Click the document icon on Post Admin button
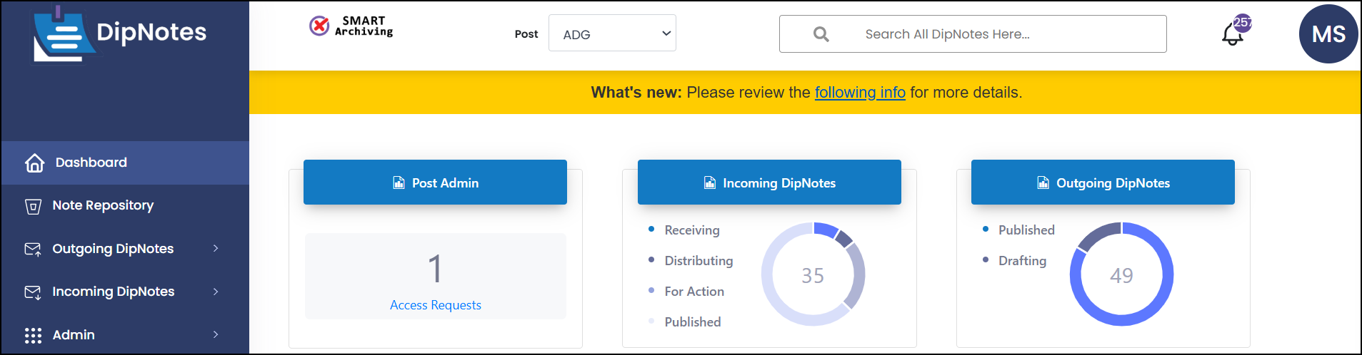 (x=399, y=183)
